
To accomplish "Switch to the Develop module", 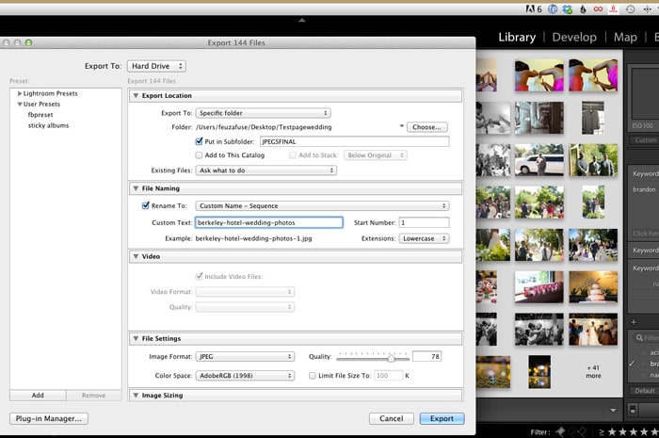I will pos(574,37).
